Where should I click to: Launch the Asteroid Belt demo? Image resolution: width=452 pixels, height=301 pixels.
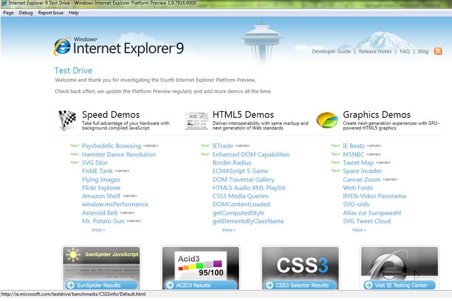coord(100,213)
